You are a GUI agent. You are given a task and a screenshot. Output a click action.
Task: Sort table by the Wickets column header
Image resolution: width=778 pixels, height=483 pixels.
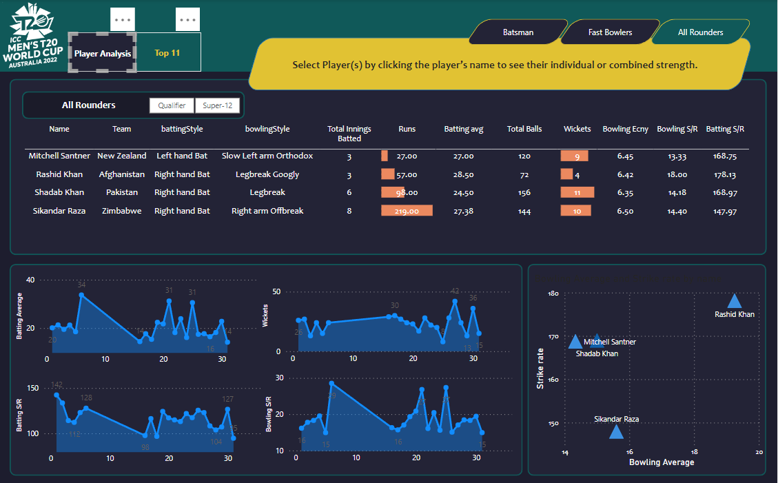pyautogui.click(x=577, y=129)
